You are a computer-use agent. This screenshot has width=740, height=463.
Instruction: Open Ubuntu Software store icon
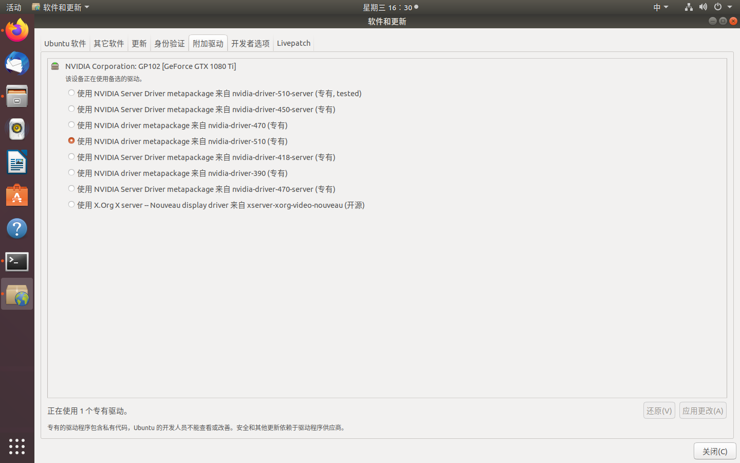(17, 195)
